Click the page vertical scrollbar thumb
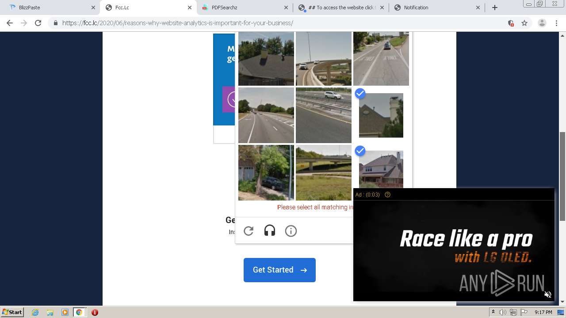 pos(562,176)
